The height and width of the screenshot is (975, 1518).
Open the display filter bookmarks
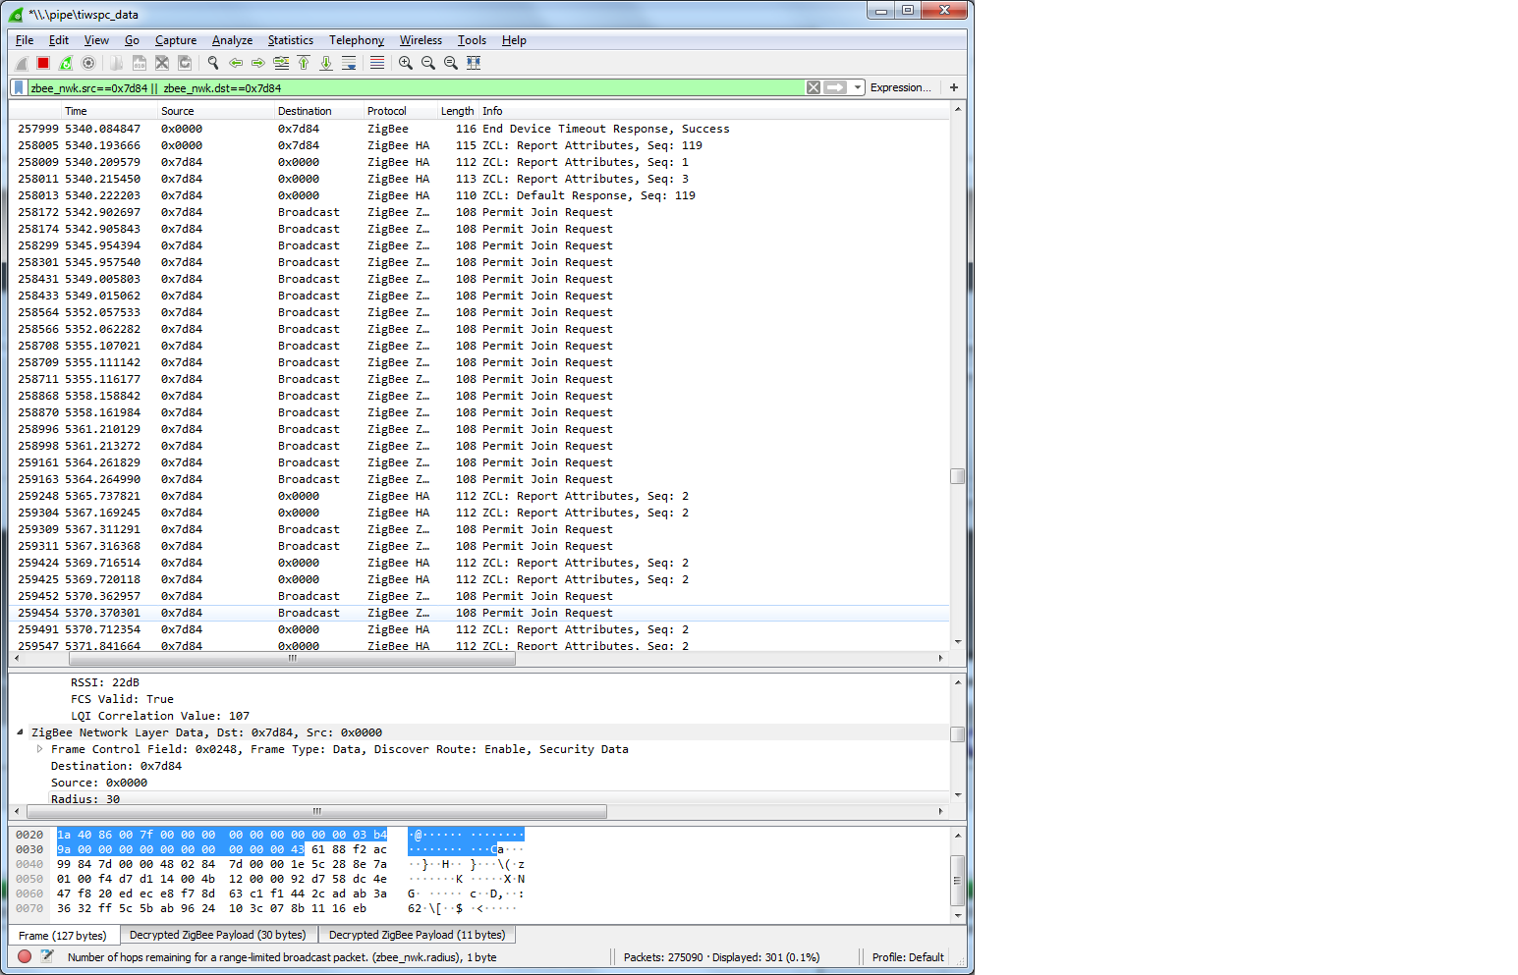pyautogui.click(x=19, y=87)
